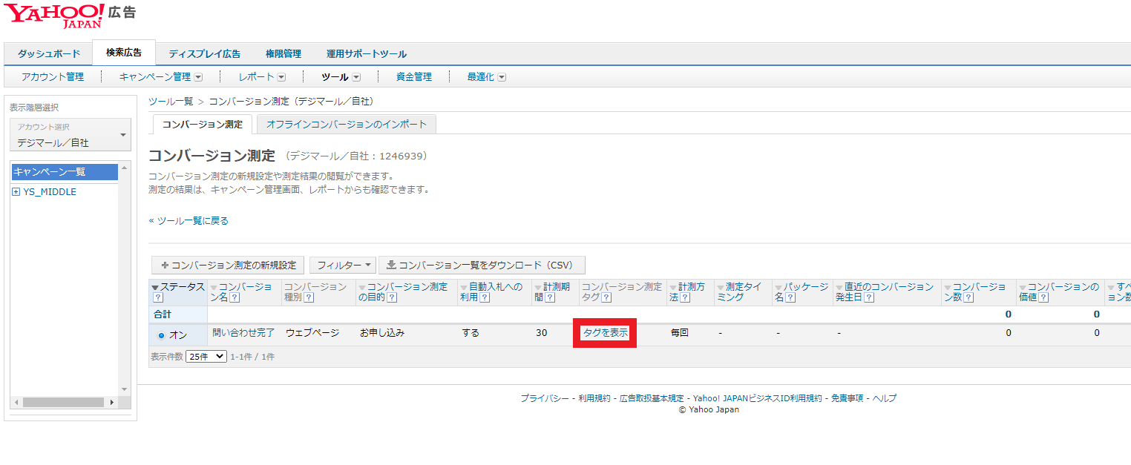Open the 権限管理 tab
Image resolution: width=1131 pixels, height=465 pixels.
coord(283,54)
